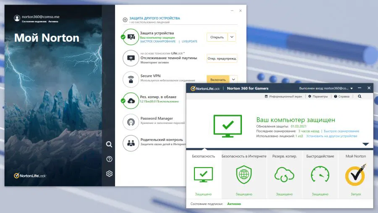Click the norton360@comss.me email text
Viewport: 378px width, 213px height.
tap(40, 17)
